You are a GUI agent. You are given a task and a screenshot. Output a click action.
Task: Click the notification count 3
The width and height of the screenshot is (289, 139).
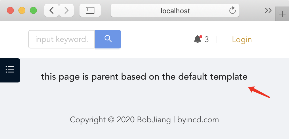(x=207, y=40)
